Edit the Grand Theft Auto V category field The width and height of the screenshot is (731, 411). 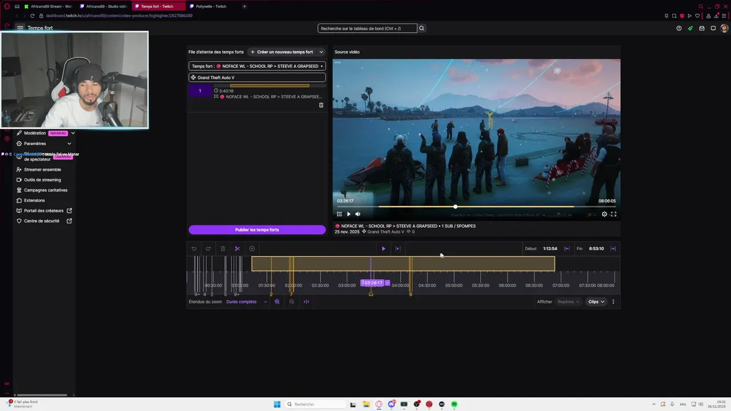click(x=257, y=78)
